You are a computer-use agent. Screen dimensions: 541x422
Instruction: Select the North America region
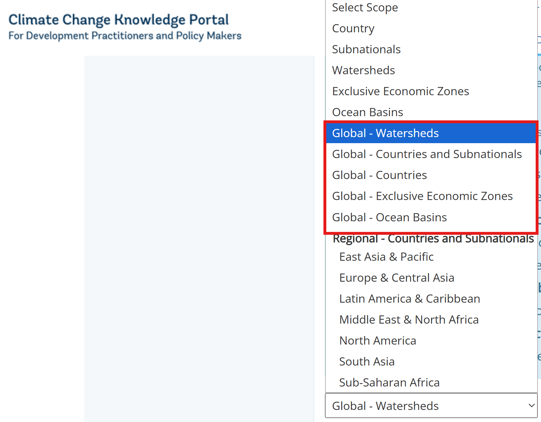coord(377,341)
